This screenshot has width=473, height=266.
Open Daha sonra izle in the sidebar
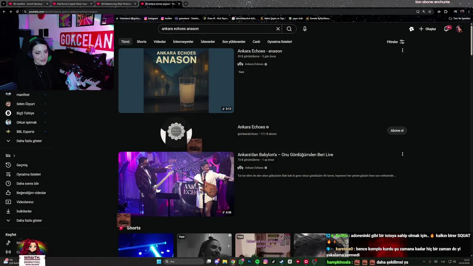click(27, 184)
